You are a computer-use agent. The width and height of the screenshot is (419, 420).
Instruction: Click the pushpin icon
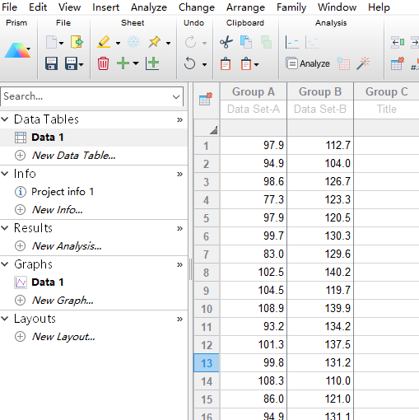[155, 42]
